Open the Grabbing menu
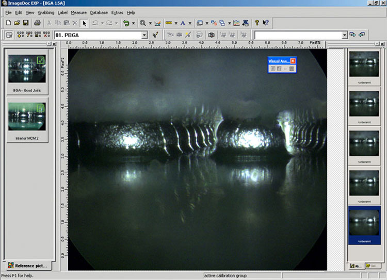 [x=46, y=12]
